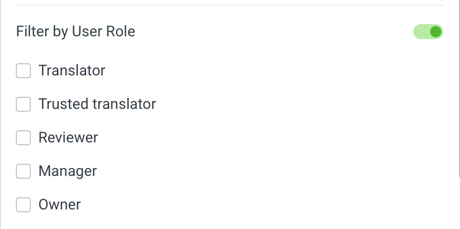Tick the Reviewer role checkbox
This screenshot has width=460, height=229.
coord(23,138)
